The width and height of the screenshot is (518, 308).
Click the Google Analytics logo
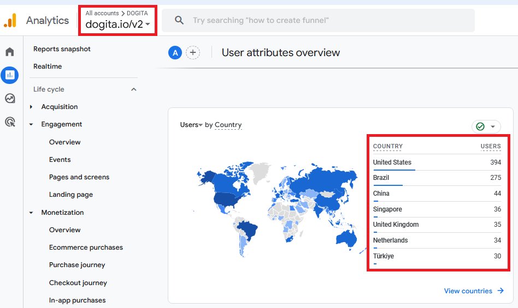[x=10, y=20]
